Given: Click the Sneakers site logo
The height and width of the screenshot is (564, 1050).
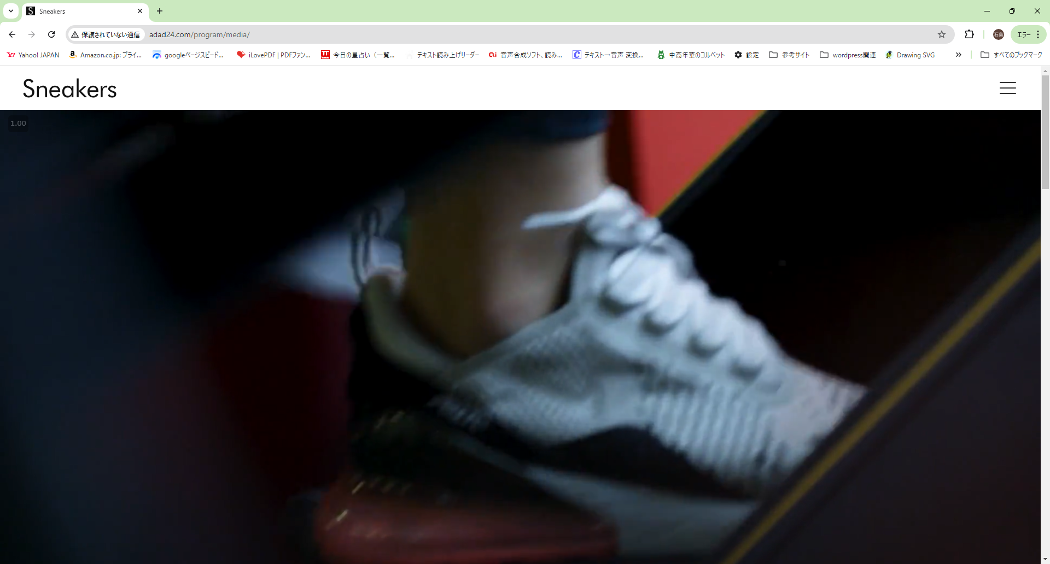Looking at the screenshot, I should pos(69,89).
